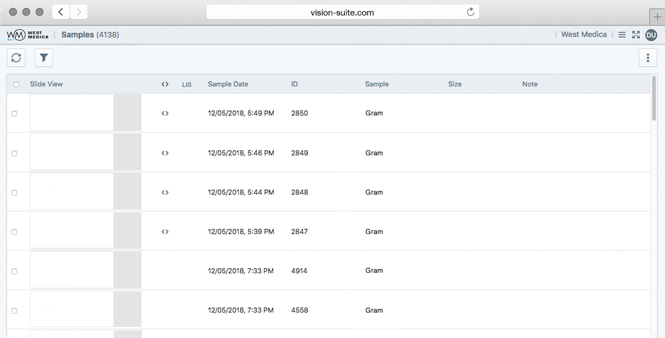The height and width of the screenshot is (338, 665).
Task: Select date 12/05/2018, 5:44 PM
Action: pyautogui.click(x=241, y=192)
